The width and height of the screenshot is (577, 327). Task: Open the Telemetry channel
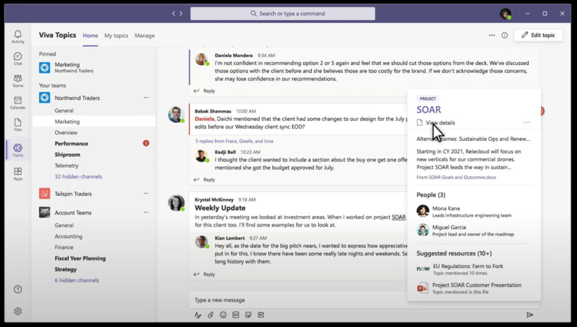(66, 165)
